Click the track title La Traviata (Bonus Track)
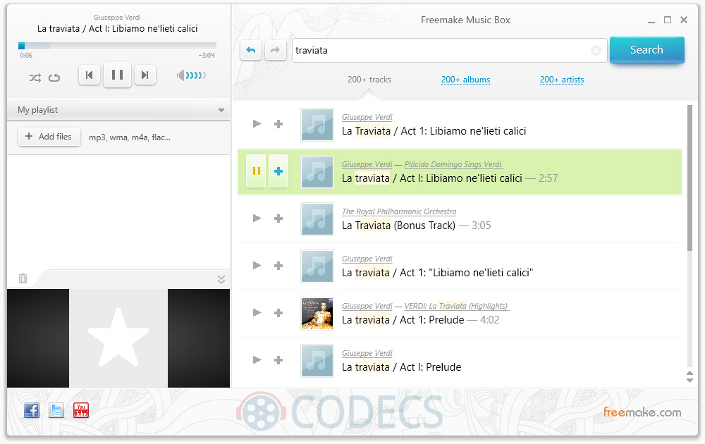 coord(398,225)
